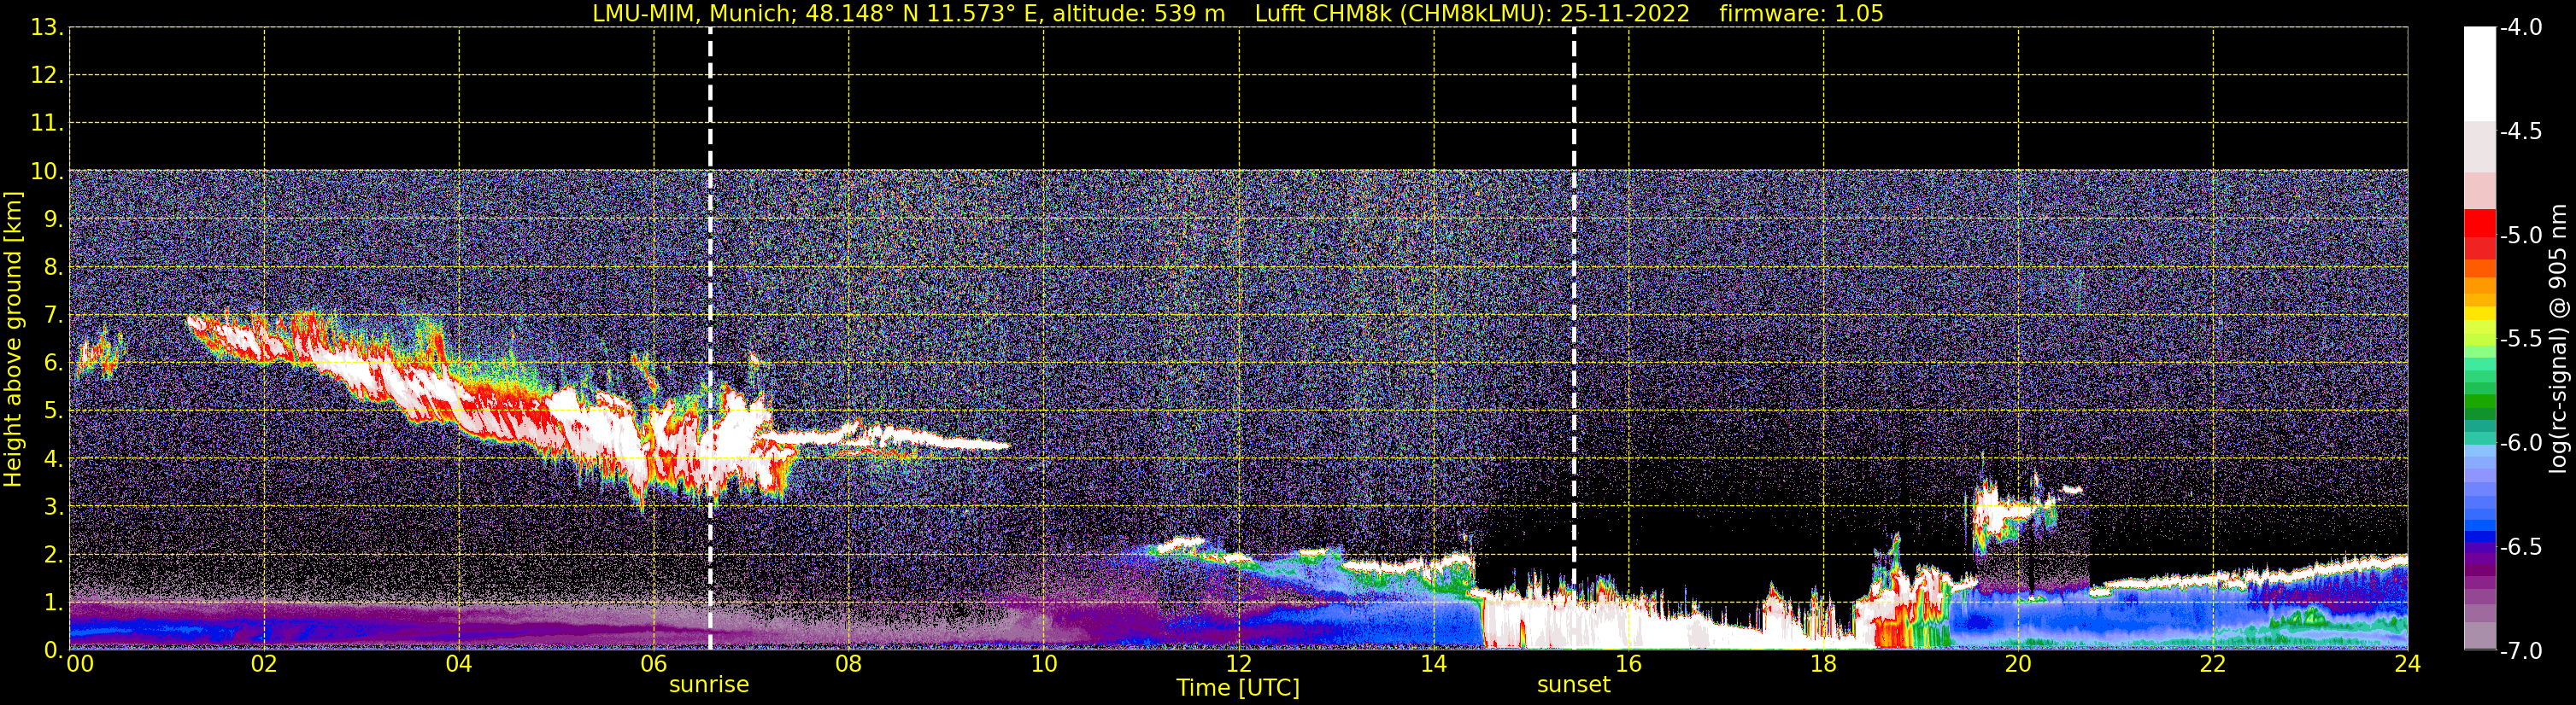2576x705 pixels.
Task: Click colorbar tick label -7.0
Action: 2520,651
